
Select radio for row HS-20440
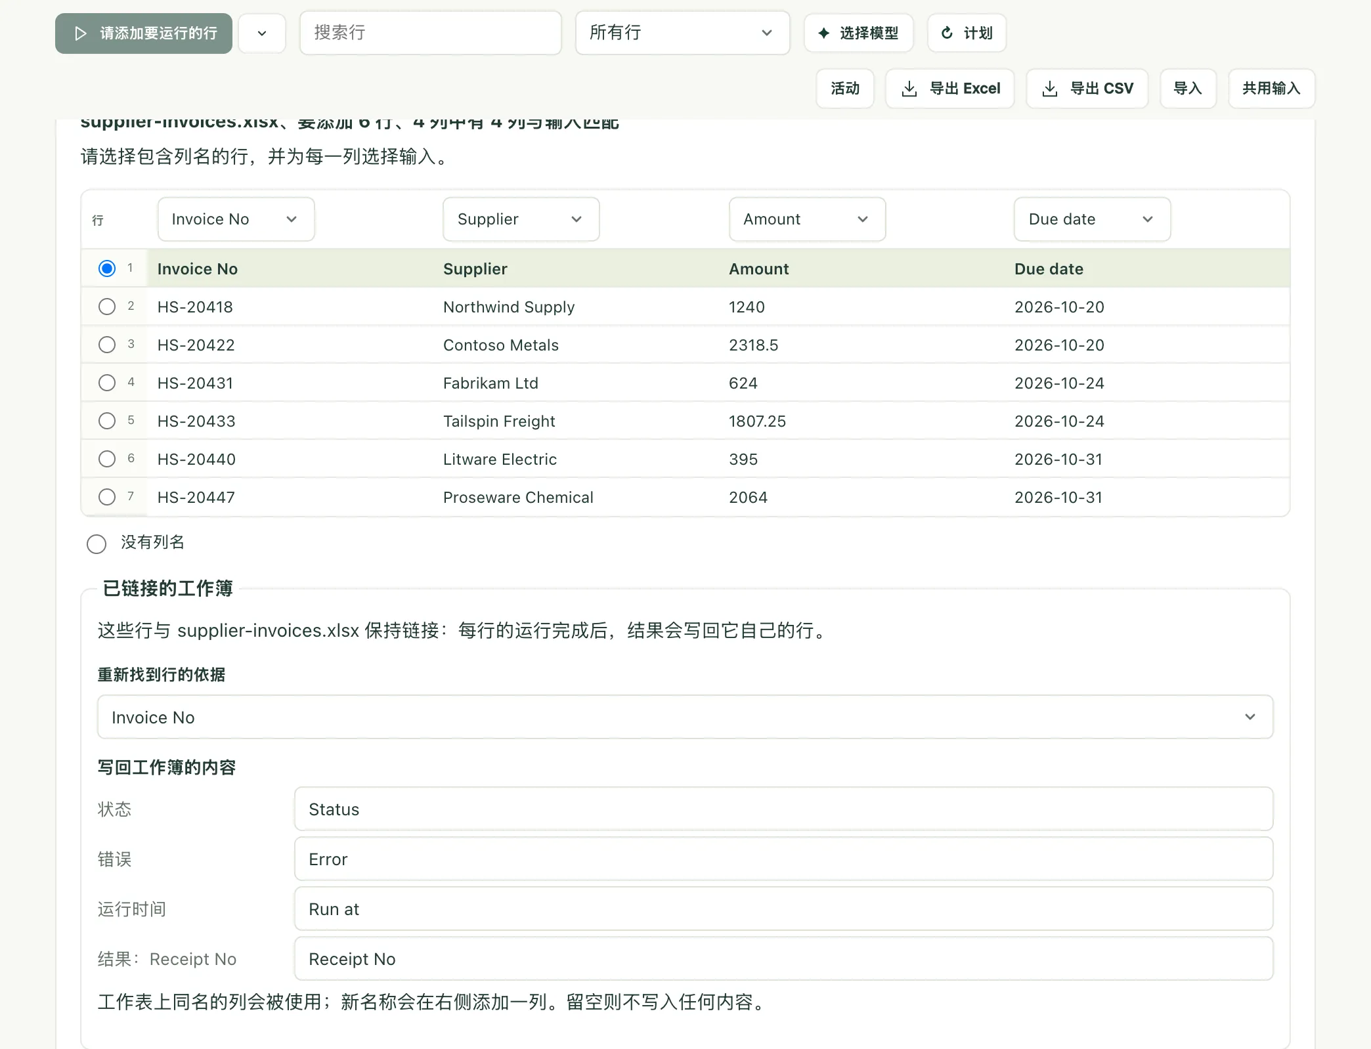[x=107, y=459]
